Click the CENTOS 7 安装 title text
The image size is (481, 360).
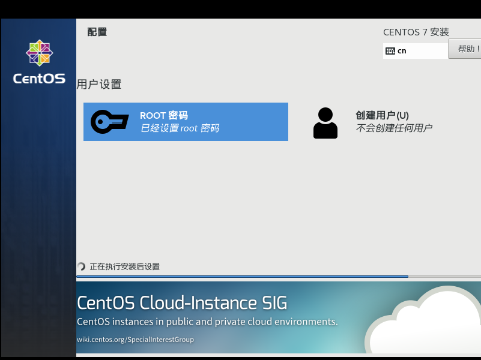pyautogui.click(x=416, y=32)
